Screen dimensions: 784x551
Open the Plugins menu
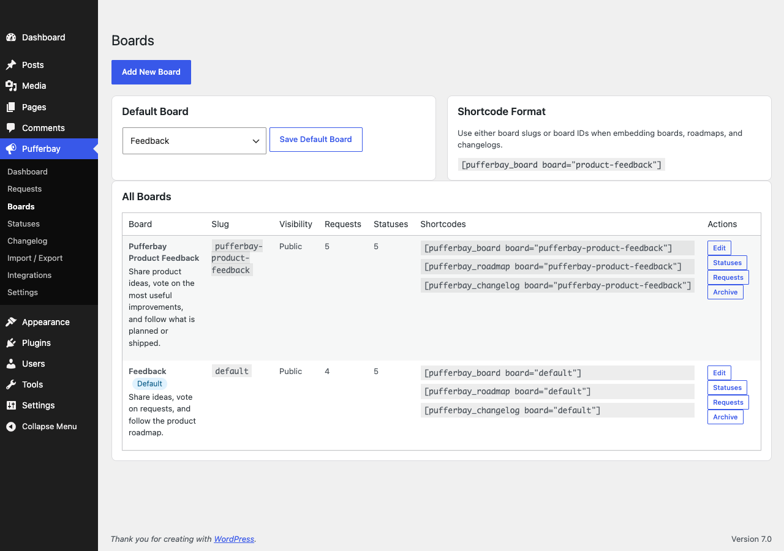[x=49, y=343]
